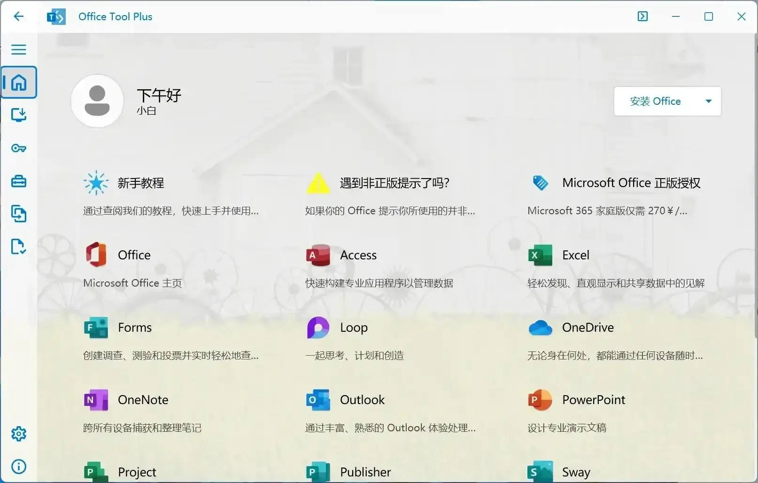
Task: Click the Publisher app icon
Action: click(318, 472)
